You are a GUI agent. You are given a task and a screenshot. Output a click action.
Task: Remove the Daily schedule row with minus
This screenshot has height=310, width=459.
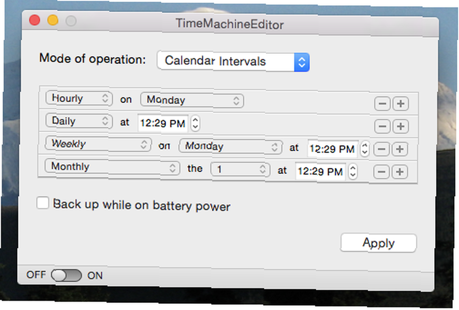(382, 127)
